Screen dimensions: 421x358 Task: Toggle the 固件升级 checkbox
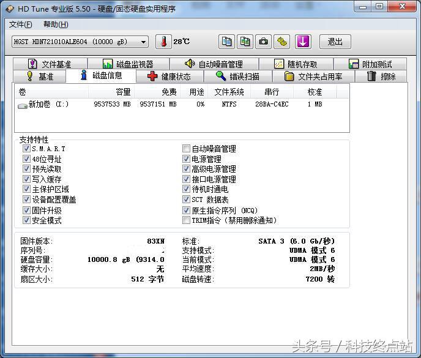pyautogui.click(x=26, y=210)
